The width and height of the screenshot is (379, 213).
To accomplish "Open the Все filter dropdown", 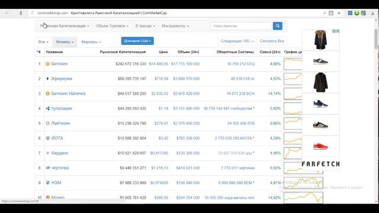I will click(x=43, y=42).
